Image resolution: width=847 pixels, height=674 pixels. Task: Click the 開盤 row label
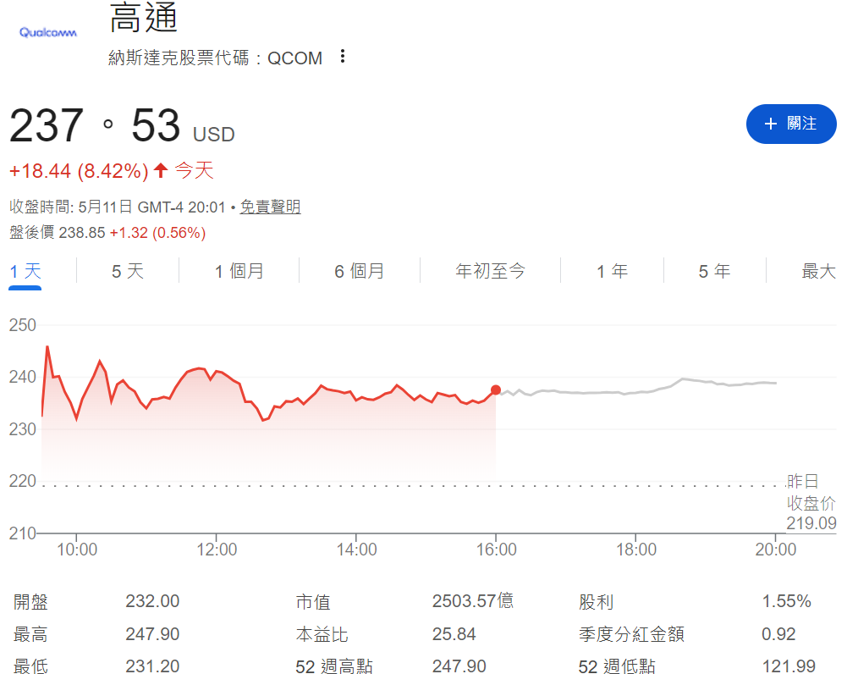[x=30, y=601]
